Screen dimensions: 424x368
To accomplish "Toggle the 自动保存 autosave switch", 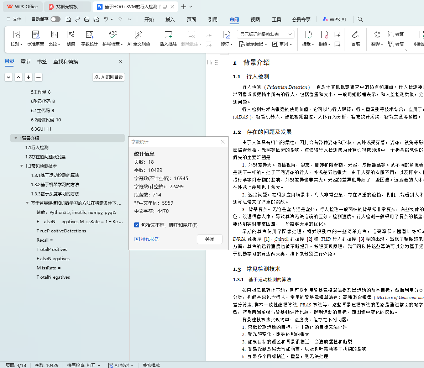I will pos(55,19).
